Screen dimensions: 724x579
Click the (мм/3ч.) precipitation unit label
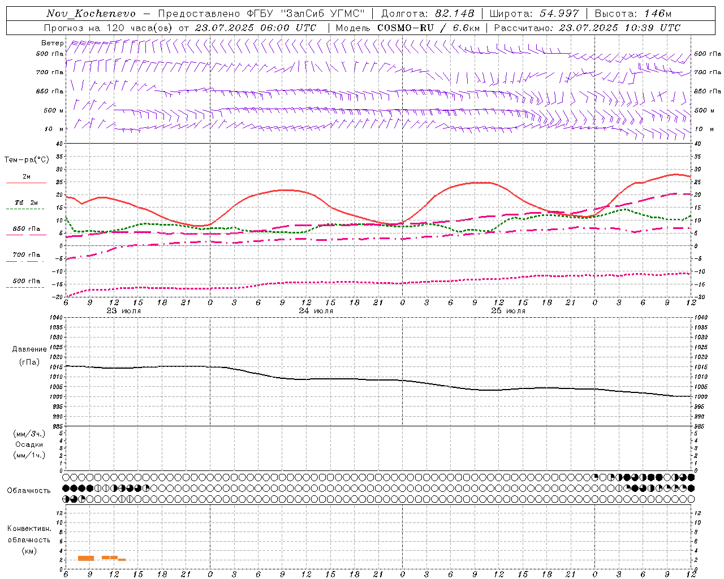(x=29, y=434)
